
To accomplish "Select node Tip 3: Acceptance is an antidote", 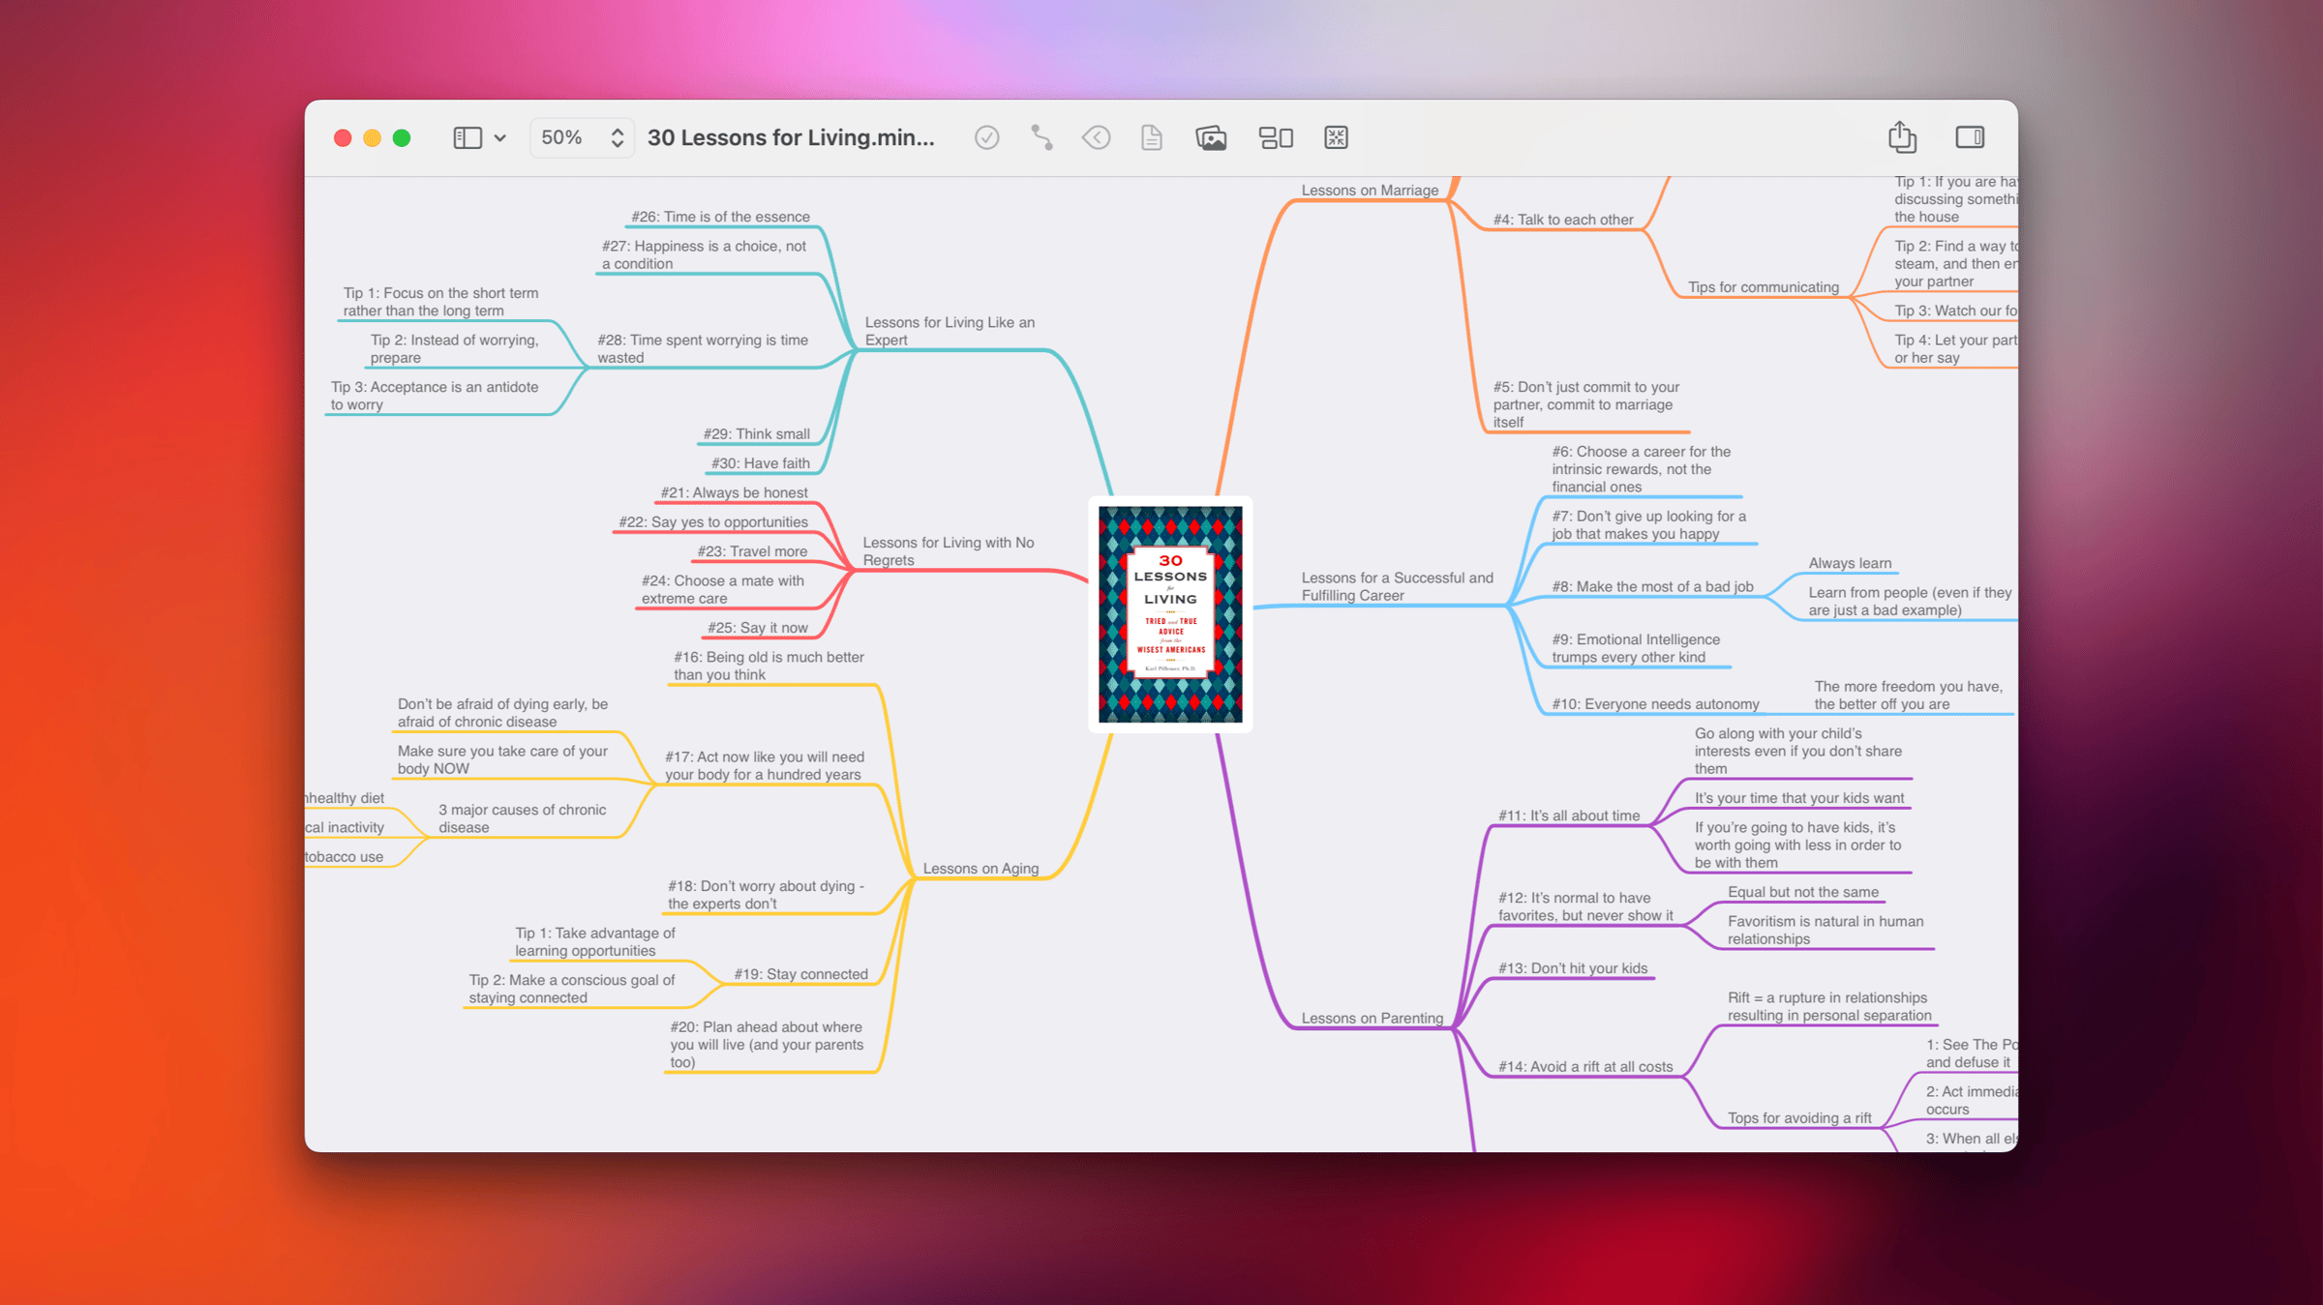I will point(435,396).
